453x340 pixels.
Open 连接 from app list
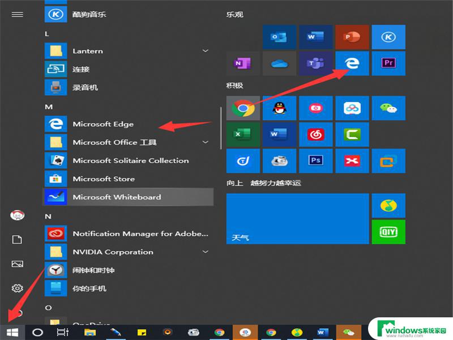click(x=129, y=69)
